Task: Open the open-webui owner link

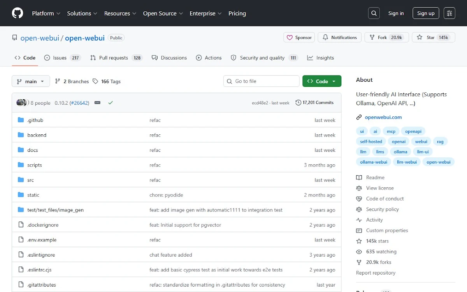Action: [40, 38]
